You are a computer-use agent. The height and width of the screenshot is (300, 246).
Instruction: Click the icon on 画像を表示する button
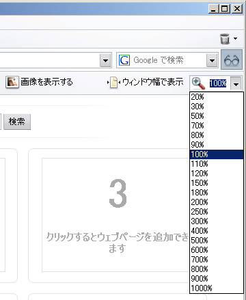point(12,82)
